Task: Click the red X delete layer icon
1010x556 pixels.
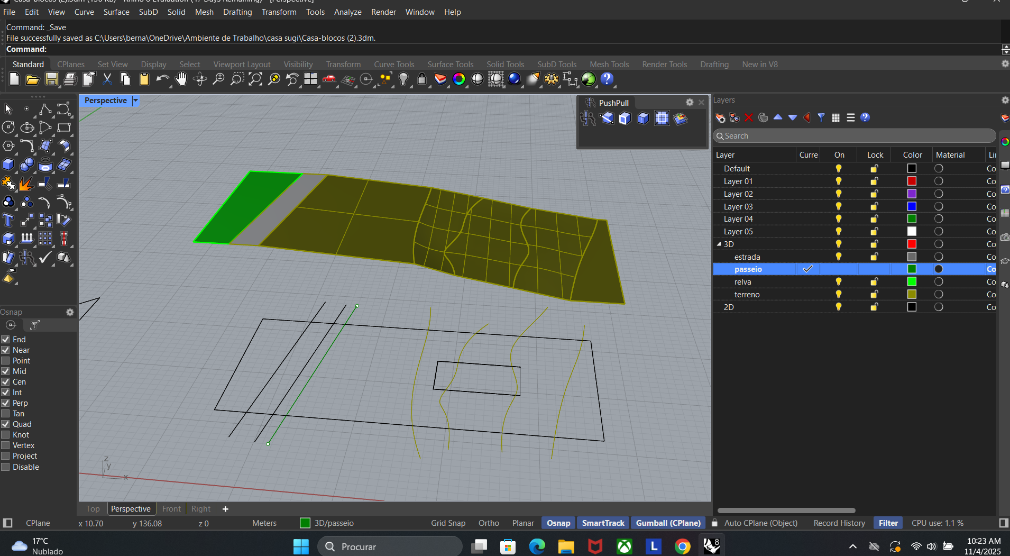Action: point(749,117)
